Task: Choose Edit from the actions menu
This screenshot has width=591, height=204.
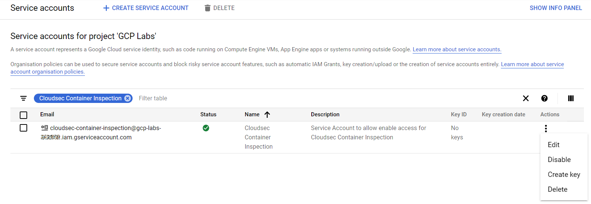Action: (x=553, y=145)
